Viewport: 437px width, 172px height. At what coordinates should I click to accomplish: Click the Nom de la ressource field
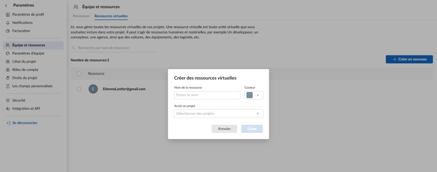[207, 95]
